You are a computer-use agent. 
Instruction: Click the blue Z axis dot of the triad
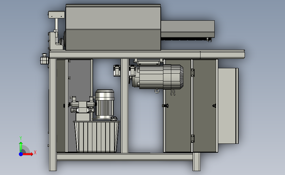(21, 154)
